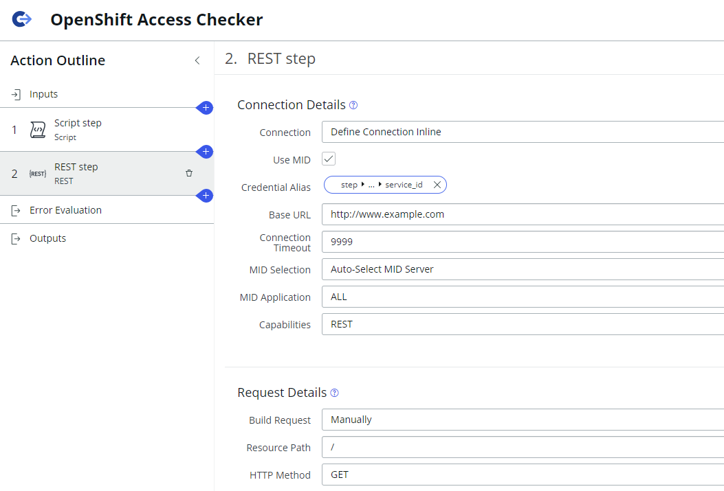Open the Connection dropdown
Screen dimensions: 724x491
pos(523,132)
